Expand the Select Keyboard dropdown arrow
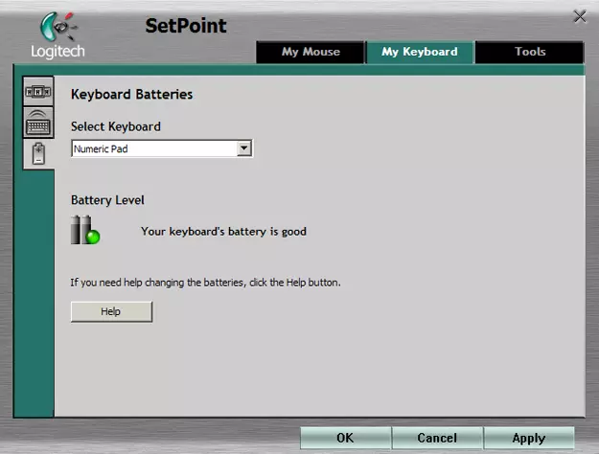This screenshot has width=599, height=454. pyautogui.click(x=243, y=148)
